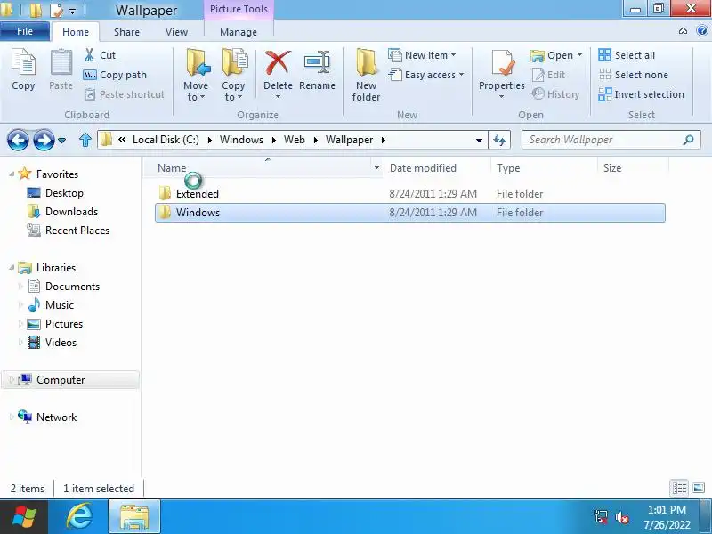Switch to the View tab
This screenshot has height=534, width=712.
176,32
